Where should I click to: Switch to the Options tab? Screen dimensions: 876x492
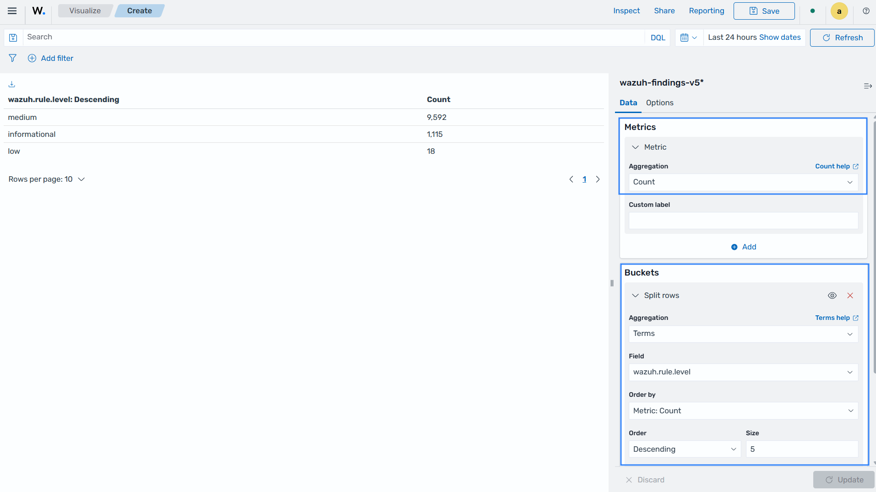pyautogui.click(x=659, y=103)
